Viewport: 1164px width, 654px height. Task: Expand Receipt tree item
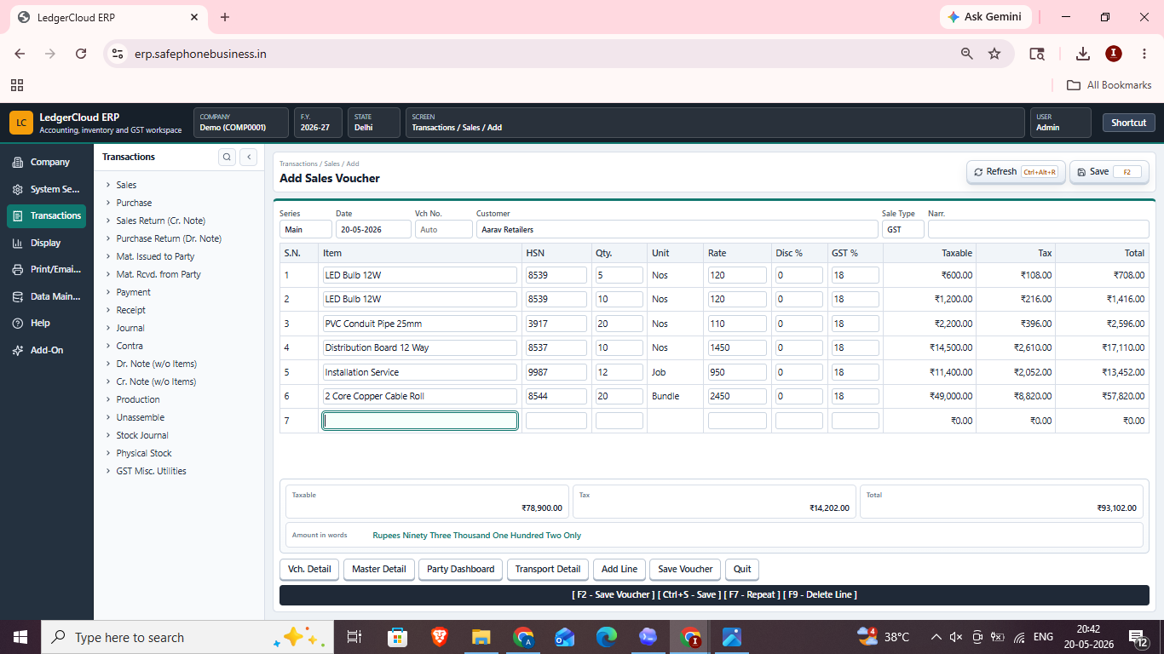108,310
